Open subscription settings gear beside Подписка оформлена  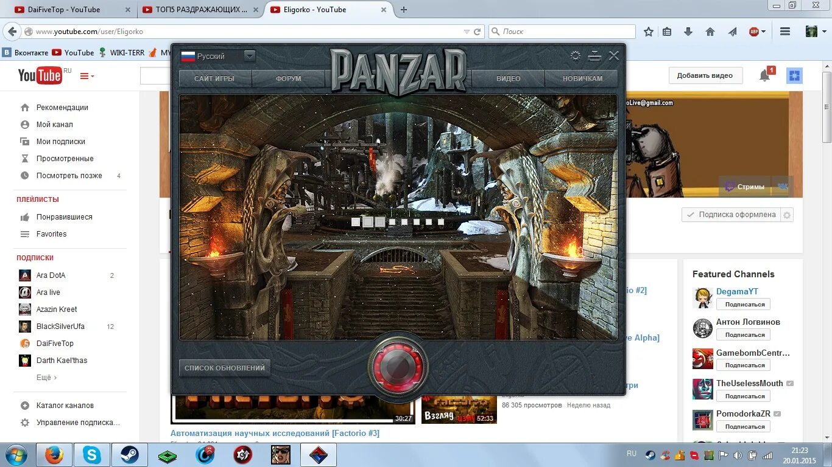click(x=787, y=215)
